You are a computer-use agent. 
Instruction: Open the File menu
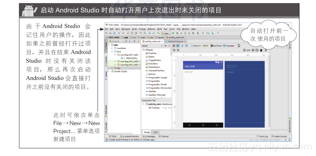click(x=106, y=29)
